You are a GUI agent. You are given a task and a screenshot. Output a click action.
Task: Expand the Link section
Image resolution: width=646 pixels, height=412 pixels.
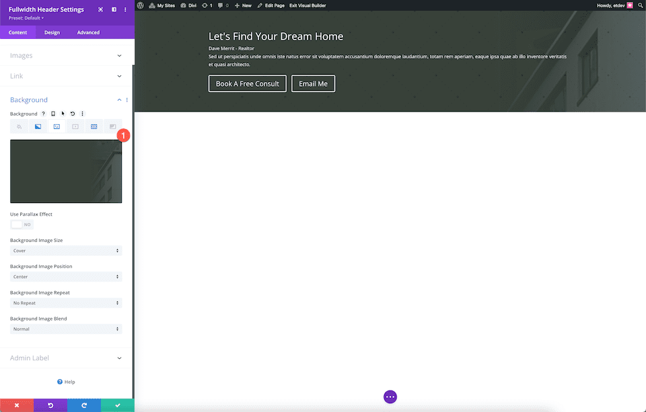point(66,76)
